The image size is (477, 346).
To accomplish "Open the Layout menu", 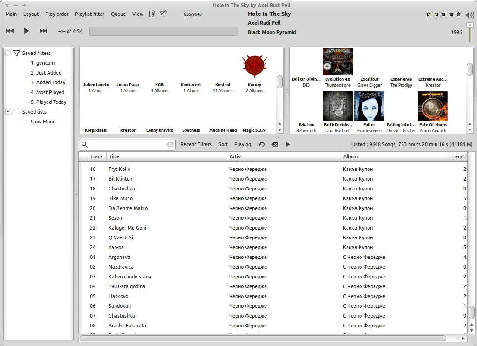I will coord(31,14).
